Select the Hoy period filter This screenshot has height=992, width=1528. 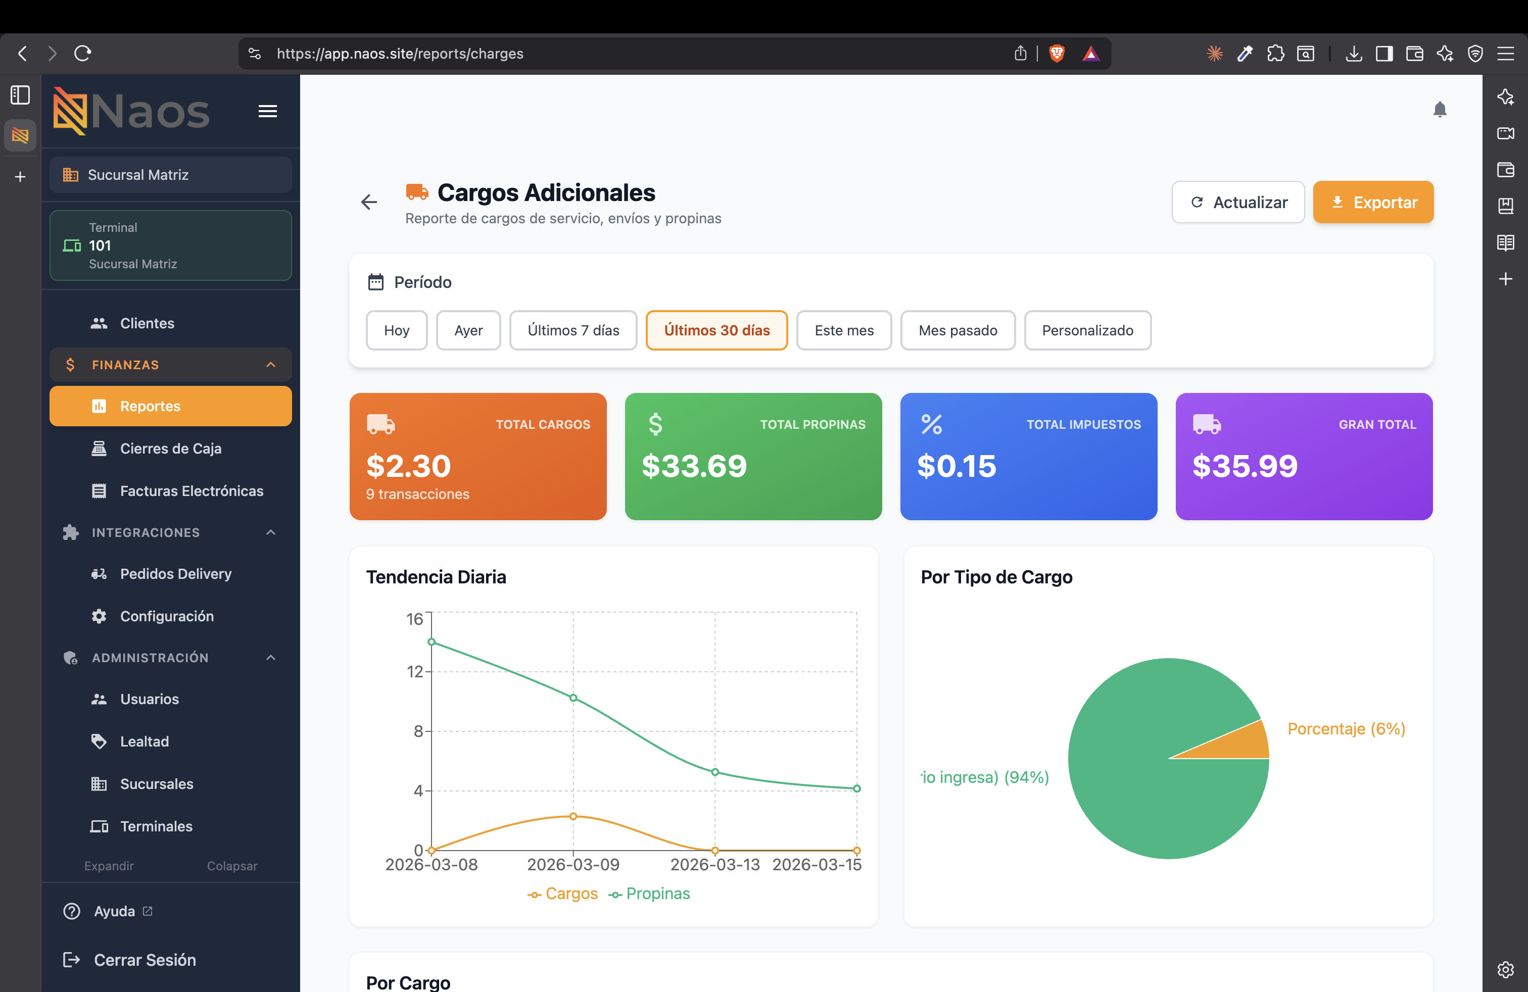coord(396,330)
